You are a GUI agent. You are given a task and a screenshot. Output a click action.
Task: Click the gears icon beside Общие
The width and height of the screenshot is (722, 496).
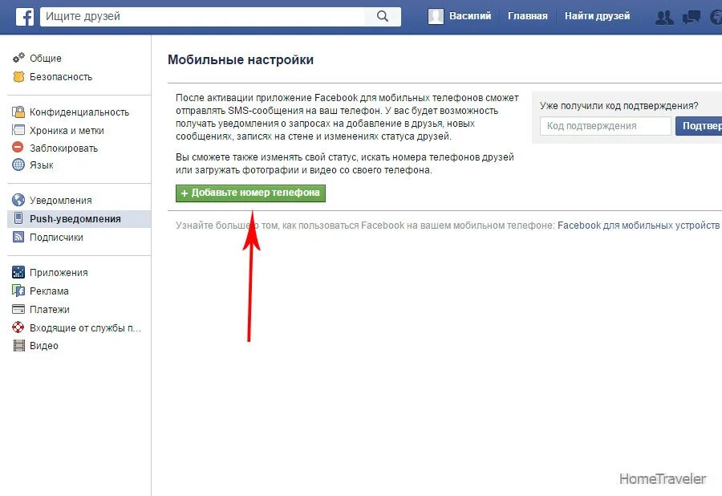click(18, 58)
